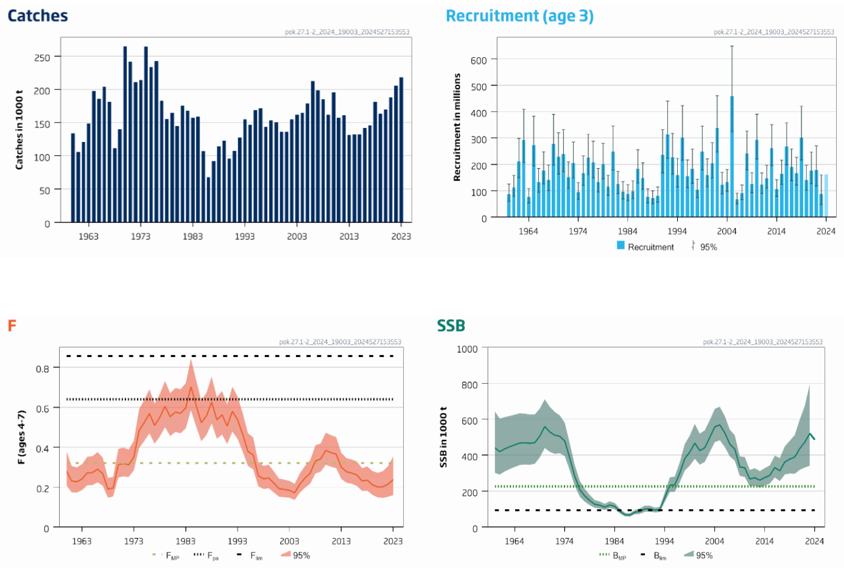This screenshot has height=569, width=844.
Task: Select the Flim legend entry
Action: pos(250,556)
